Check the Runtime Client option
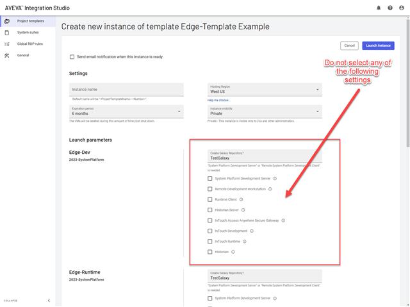 tap(209, 199)
